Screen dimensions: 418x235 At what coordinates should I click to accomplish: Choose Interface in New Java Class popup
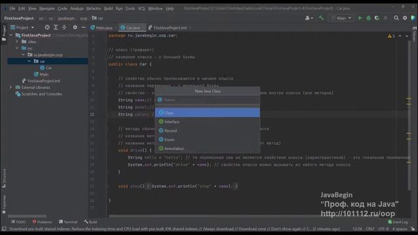pos(208,122)
